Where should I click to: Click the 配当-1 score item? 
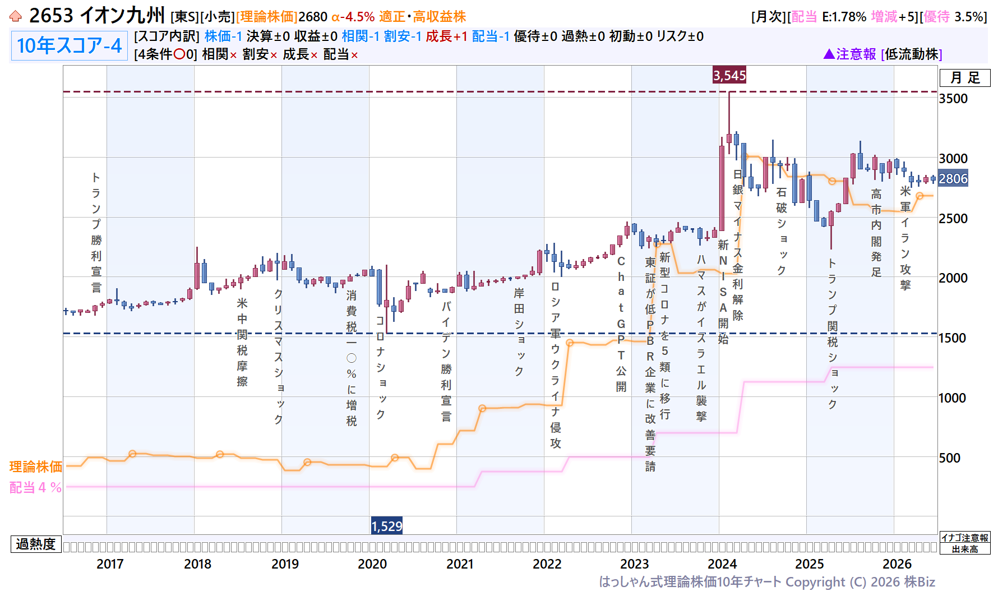pyautogui.click(x=491, y=36)
